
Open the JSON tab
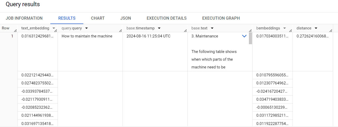pos(126,18)
